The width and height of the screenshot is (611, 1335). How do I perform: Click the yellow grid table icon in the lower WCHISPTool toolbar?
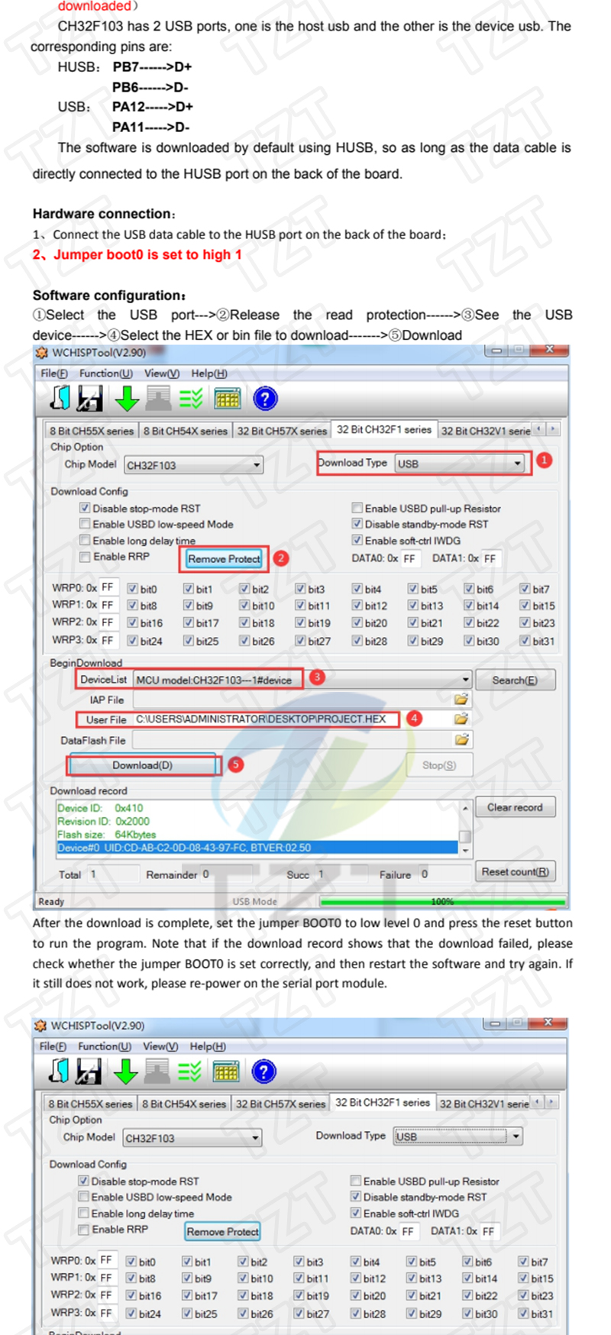pyautogui.click(x=226, y=1071)
